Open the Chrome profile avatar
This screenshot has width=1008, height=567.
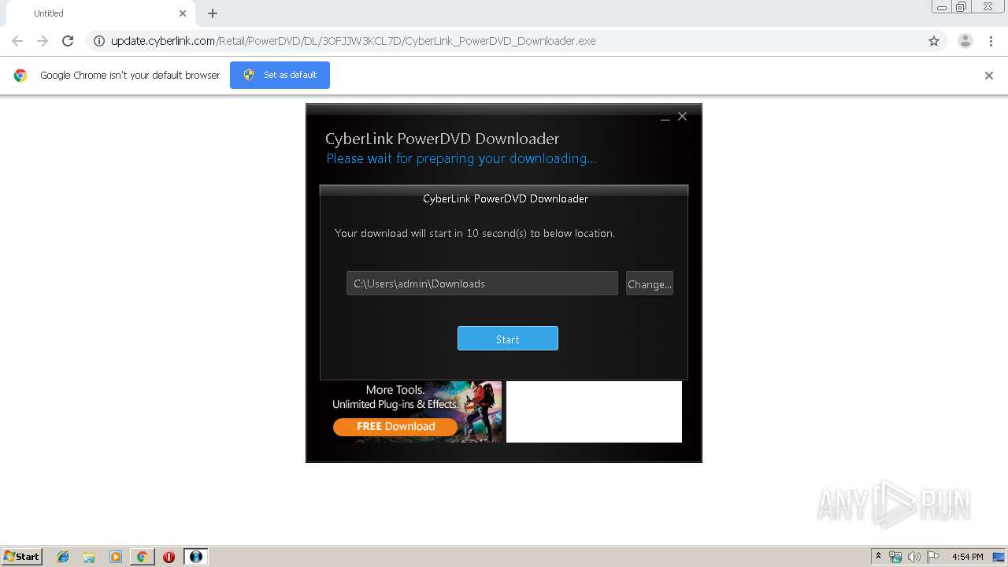(x=965, y=41)
